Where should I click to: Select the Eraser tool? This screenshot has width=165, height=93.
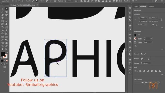[x=6, y=24]
